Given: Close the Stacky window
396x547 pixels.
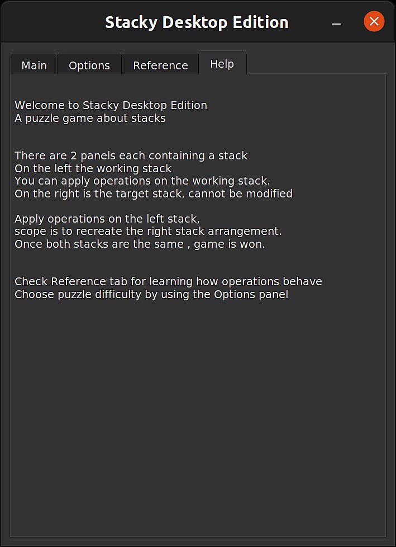Looking at the screenshot, I should pos(374,22).
